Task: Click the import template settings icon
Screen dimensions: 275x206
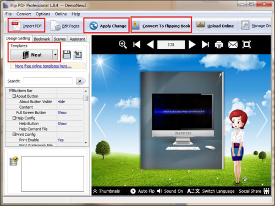Action: click(x=78, y=54)
